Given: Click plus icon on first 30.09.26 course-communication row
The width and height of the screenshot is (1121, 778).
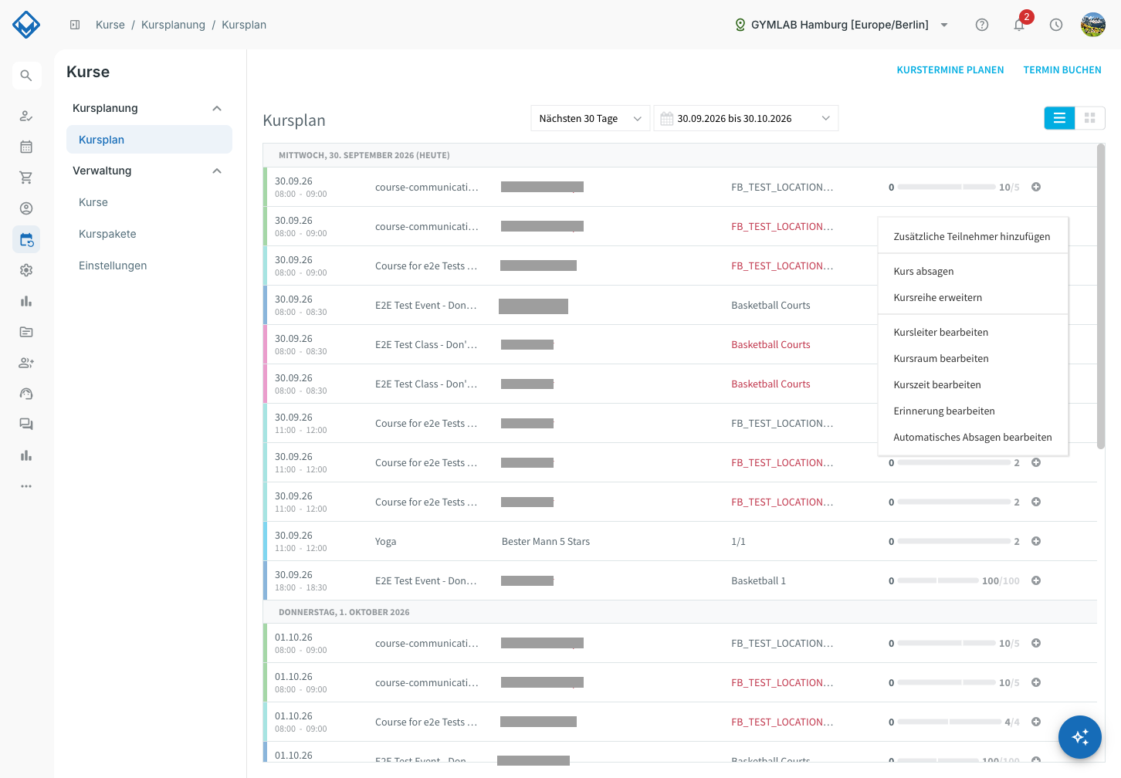Looking at the screenshot, I should click(1036, 187).
